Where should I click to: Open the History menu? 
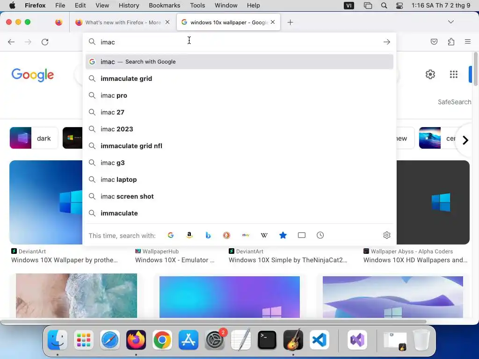point(129,6)
